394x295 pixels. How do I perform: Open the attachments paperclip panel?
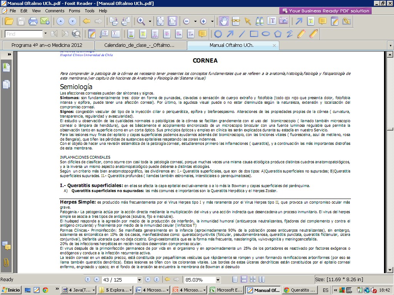pyautogui.click(x=7, y=263)
